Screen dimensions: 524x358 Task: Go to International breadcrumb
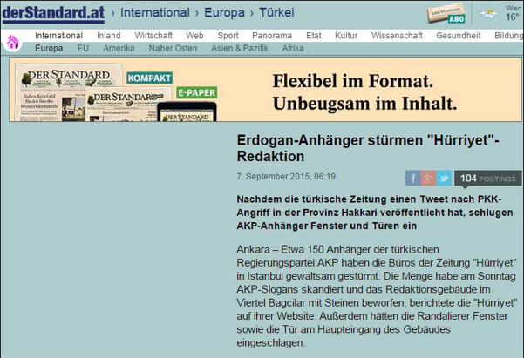pos(154,13)
